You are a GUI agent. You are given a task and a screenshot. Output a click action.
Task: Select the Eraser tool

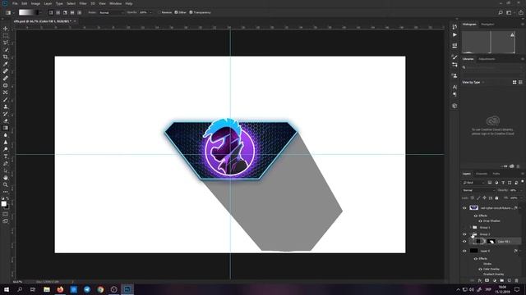tap(6, 120)
